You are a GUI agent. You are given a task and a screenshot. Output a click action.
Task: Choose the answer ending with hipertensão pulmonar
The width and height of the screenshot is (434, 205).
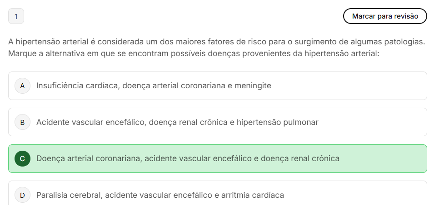[177, 122]
